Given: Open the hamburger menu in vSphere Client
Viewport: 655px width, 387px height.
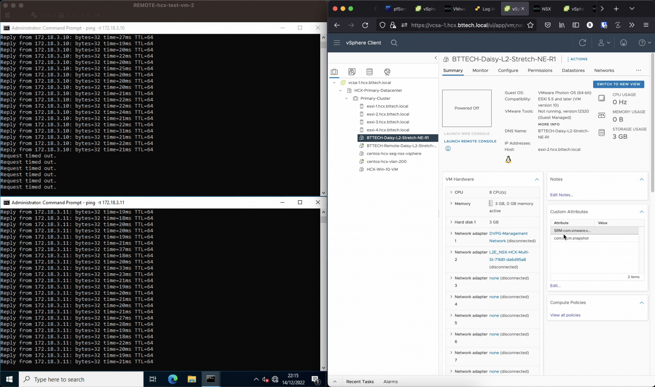Looking at the screenshot, I should tap(337, 43).
